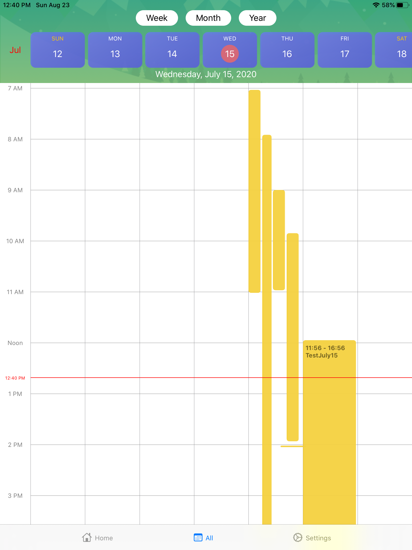The width and height of the screenshot is (412, 550).
Task: Open Settings via the gear icon
Action: click(297, 538)
